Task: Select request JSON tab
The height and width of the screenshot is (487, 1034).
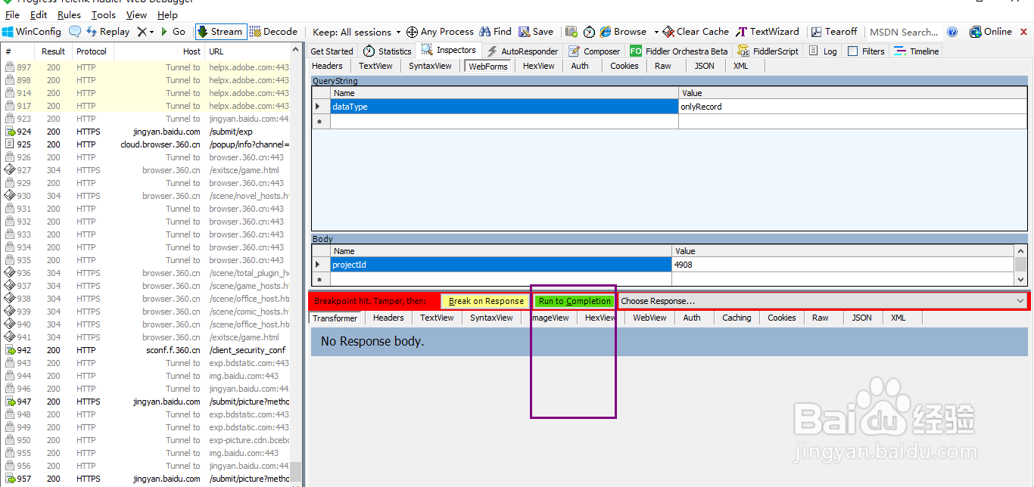Action: click(704, 66)
